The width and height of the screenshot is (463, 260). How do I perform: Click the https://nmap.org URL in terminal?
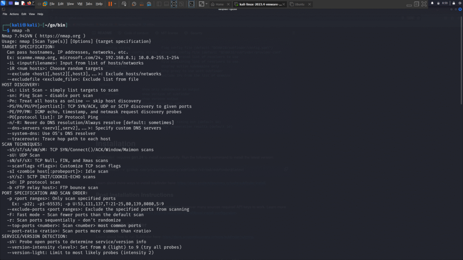pos(60,36)
